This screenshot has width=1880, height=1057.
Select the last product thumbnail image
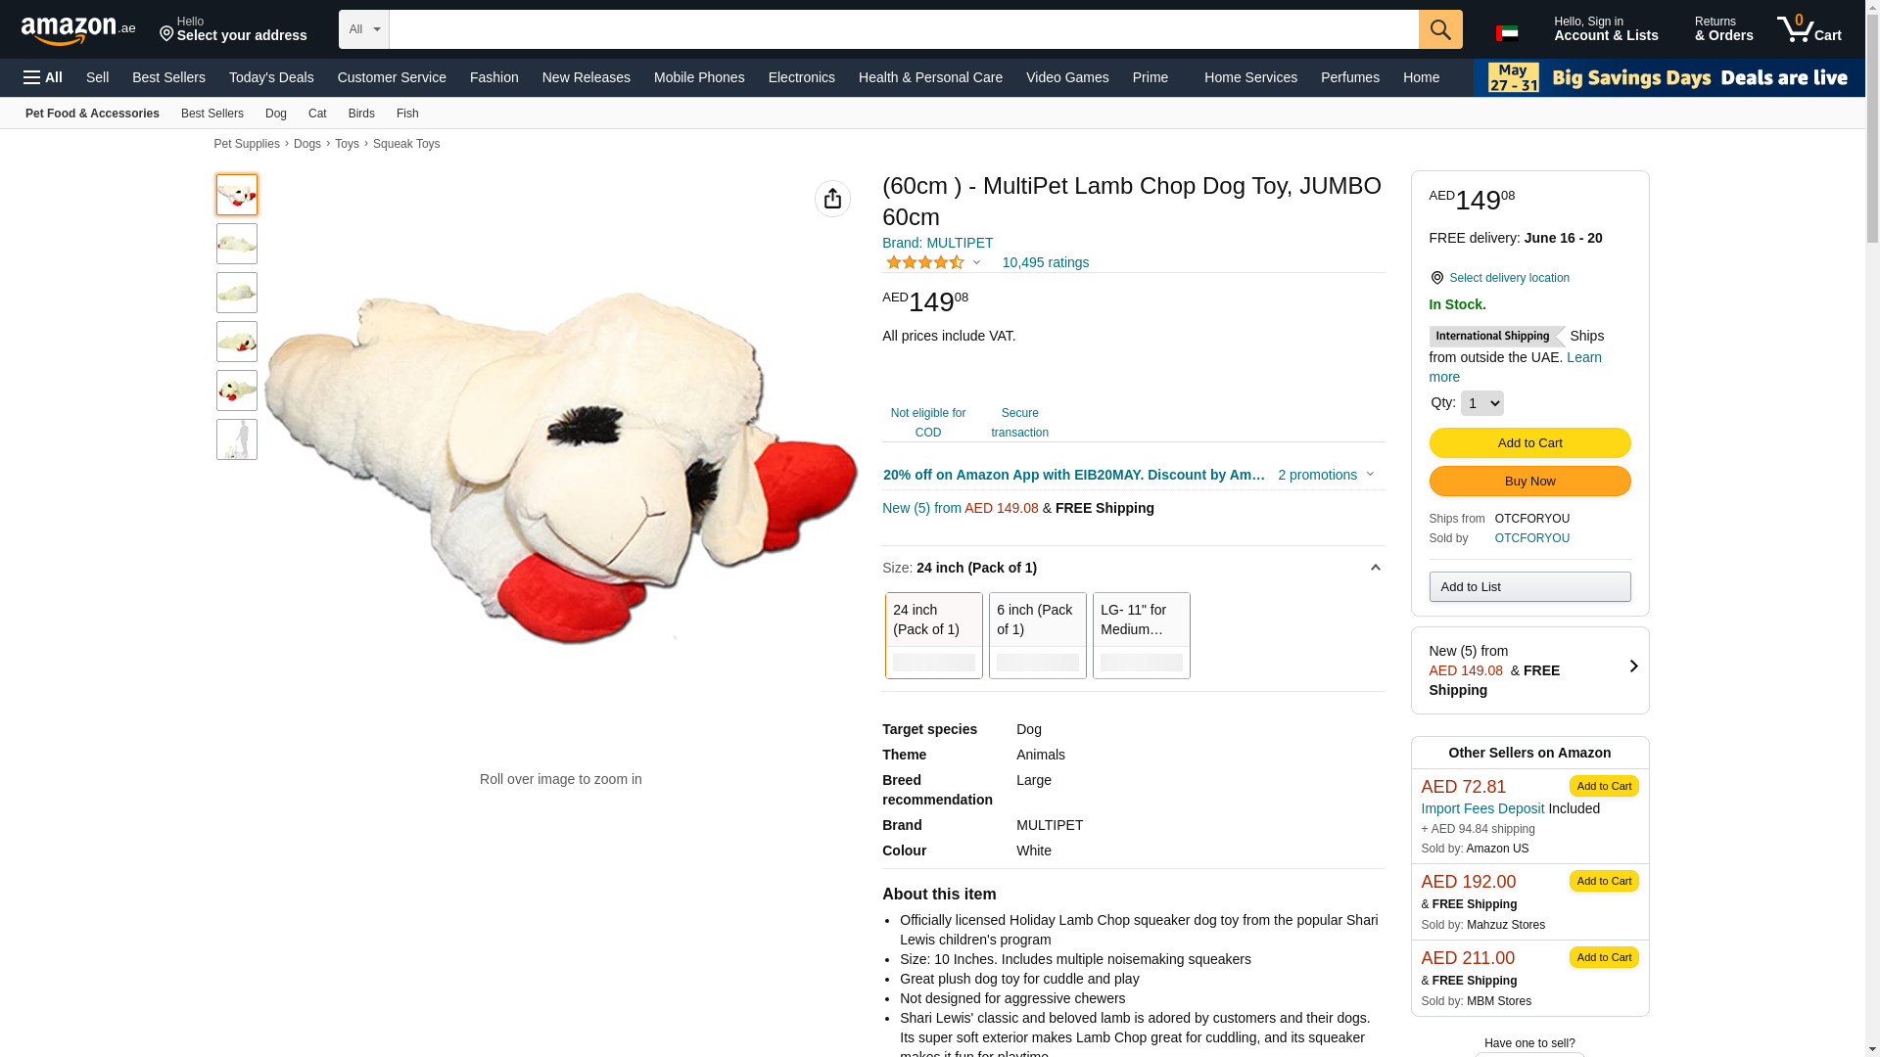[237, 439]
